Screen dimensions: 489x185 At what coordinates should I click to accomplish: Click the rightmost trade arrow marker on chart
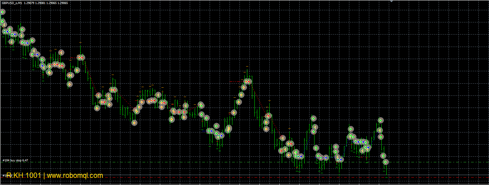coord(386,162)
